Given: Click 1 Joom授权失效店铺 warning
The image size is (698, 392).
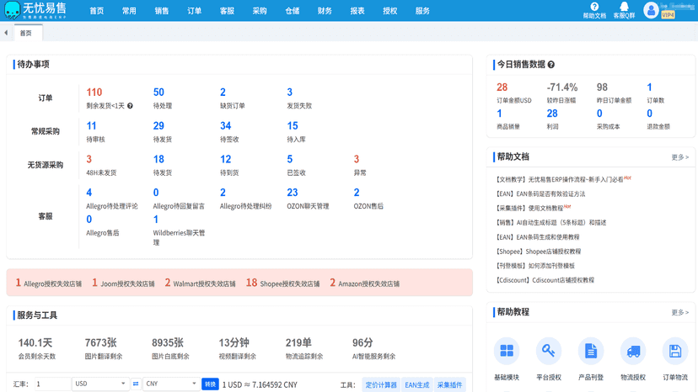Looking at the screenshot, I should pyautogui.click(x=123, y=283).
